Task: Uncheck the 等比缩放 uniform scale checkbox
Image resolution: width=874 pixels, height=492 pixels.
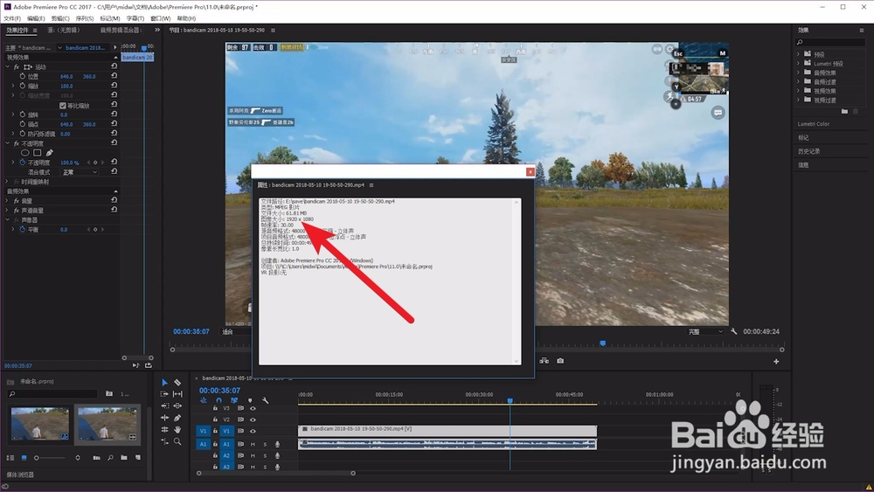Action: pyautogui.click(x=63, y=106)
